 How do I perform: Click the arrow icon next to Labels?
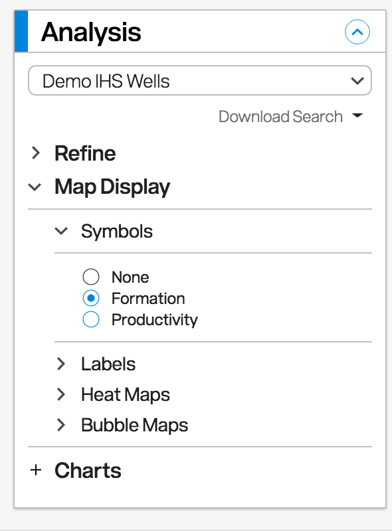click(x=61, y=364)
